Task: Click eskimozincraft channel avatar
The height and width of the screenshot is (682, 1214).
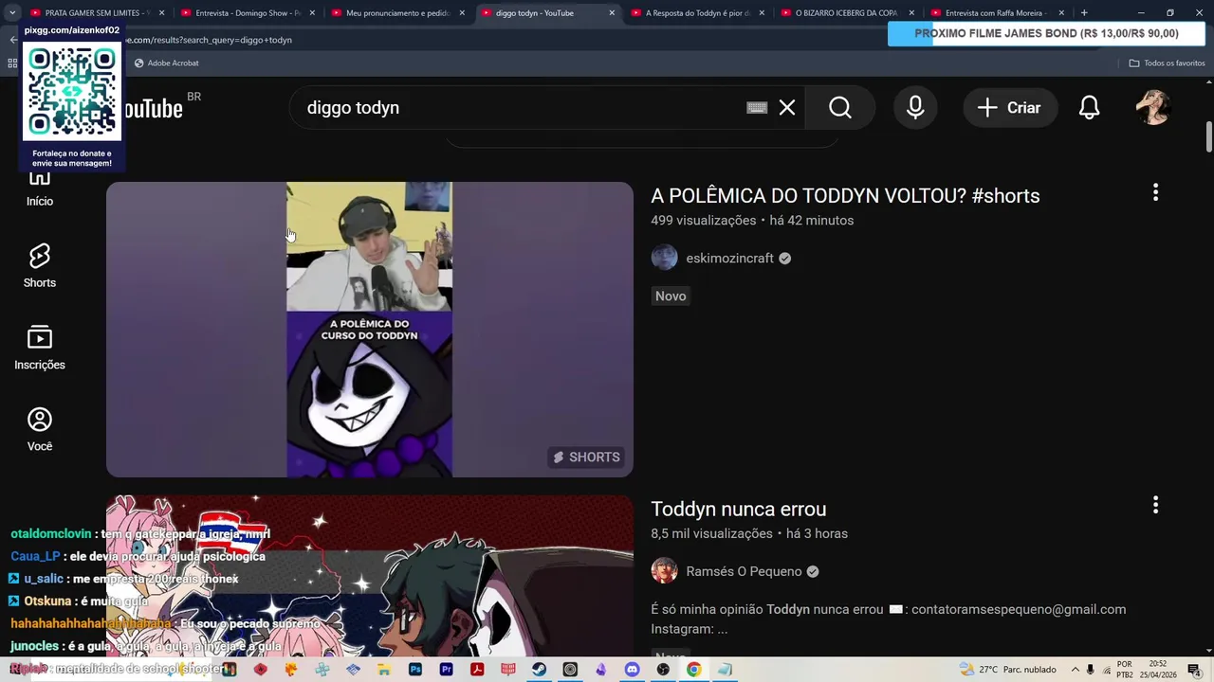Action: [x=664, y=258]
